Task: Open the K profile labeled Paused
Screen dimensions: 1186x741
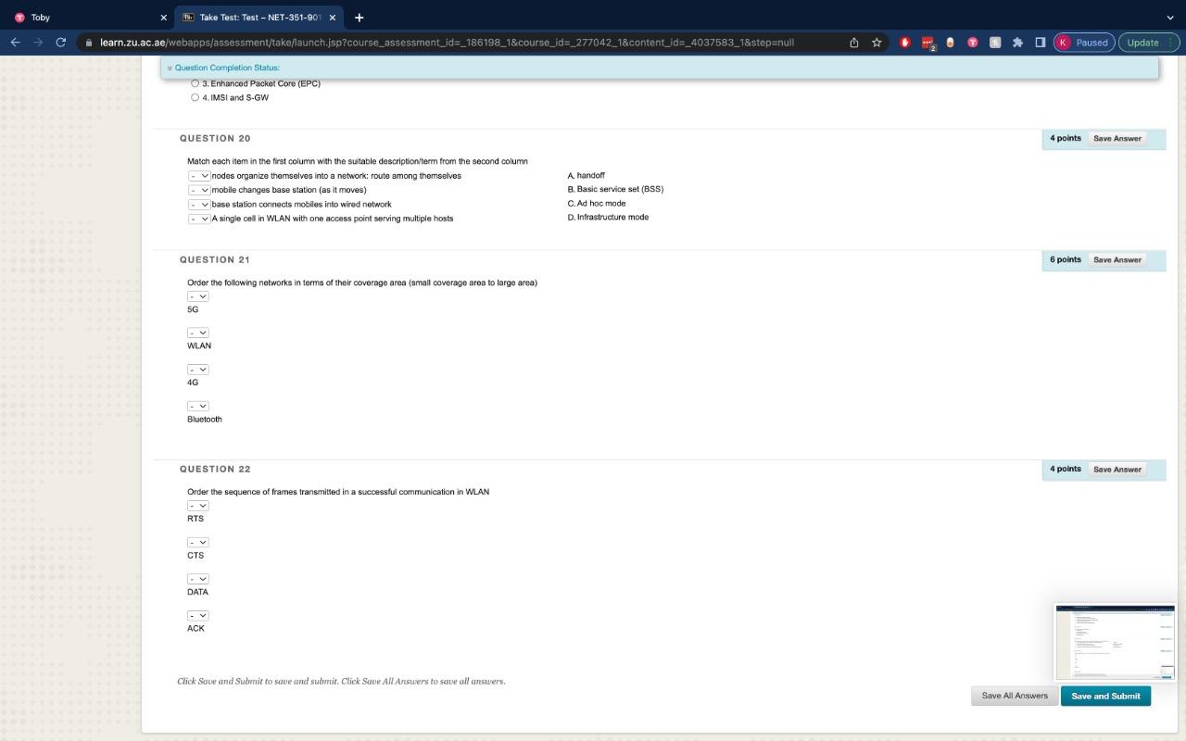Action: click(x=1083, y=42)
